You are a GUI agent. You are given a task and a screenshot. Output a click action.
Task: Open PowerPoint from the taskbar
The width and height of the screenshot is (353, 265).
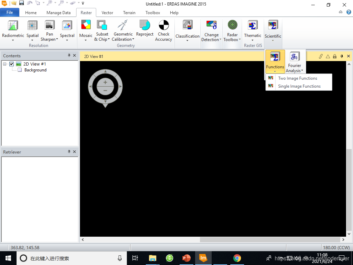click(186, 258)
